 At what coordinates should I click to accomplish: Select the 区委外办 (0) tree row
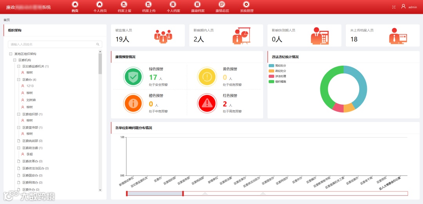(31, 190)
